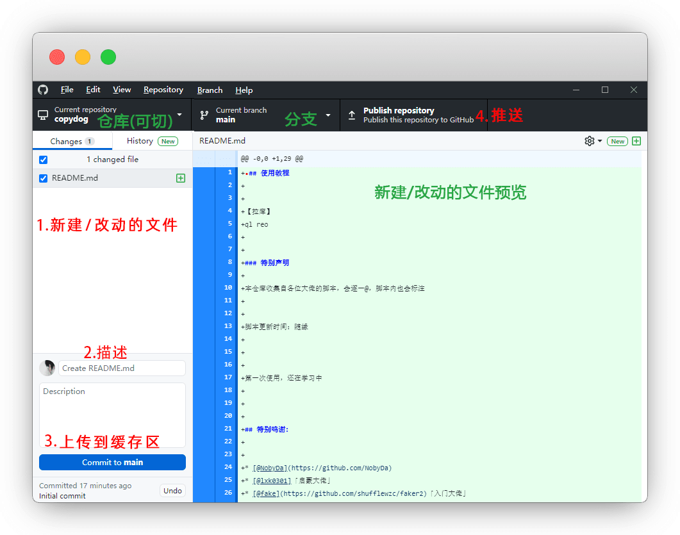The width and height of the screenshot is (680, 535).
Task: Click the branch icon next to main
Action: (x=204, y=114)
